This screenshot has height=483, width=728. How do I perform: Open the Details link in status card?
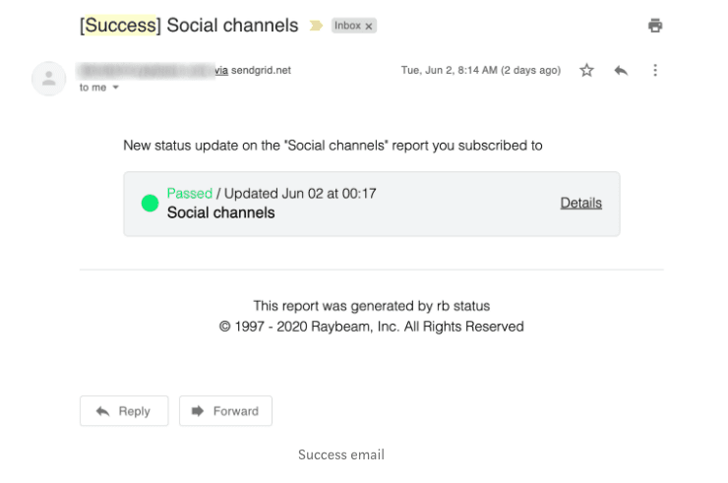coord(580,203)
